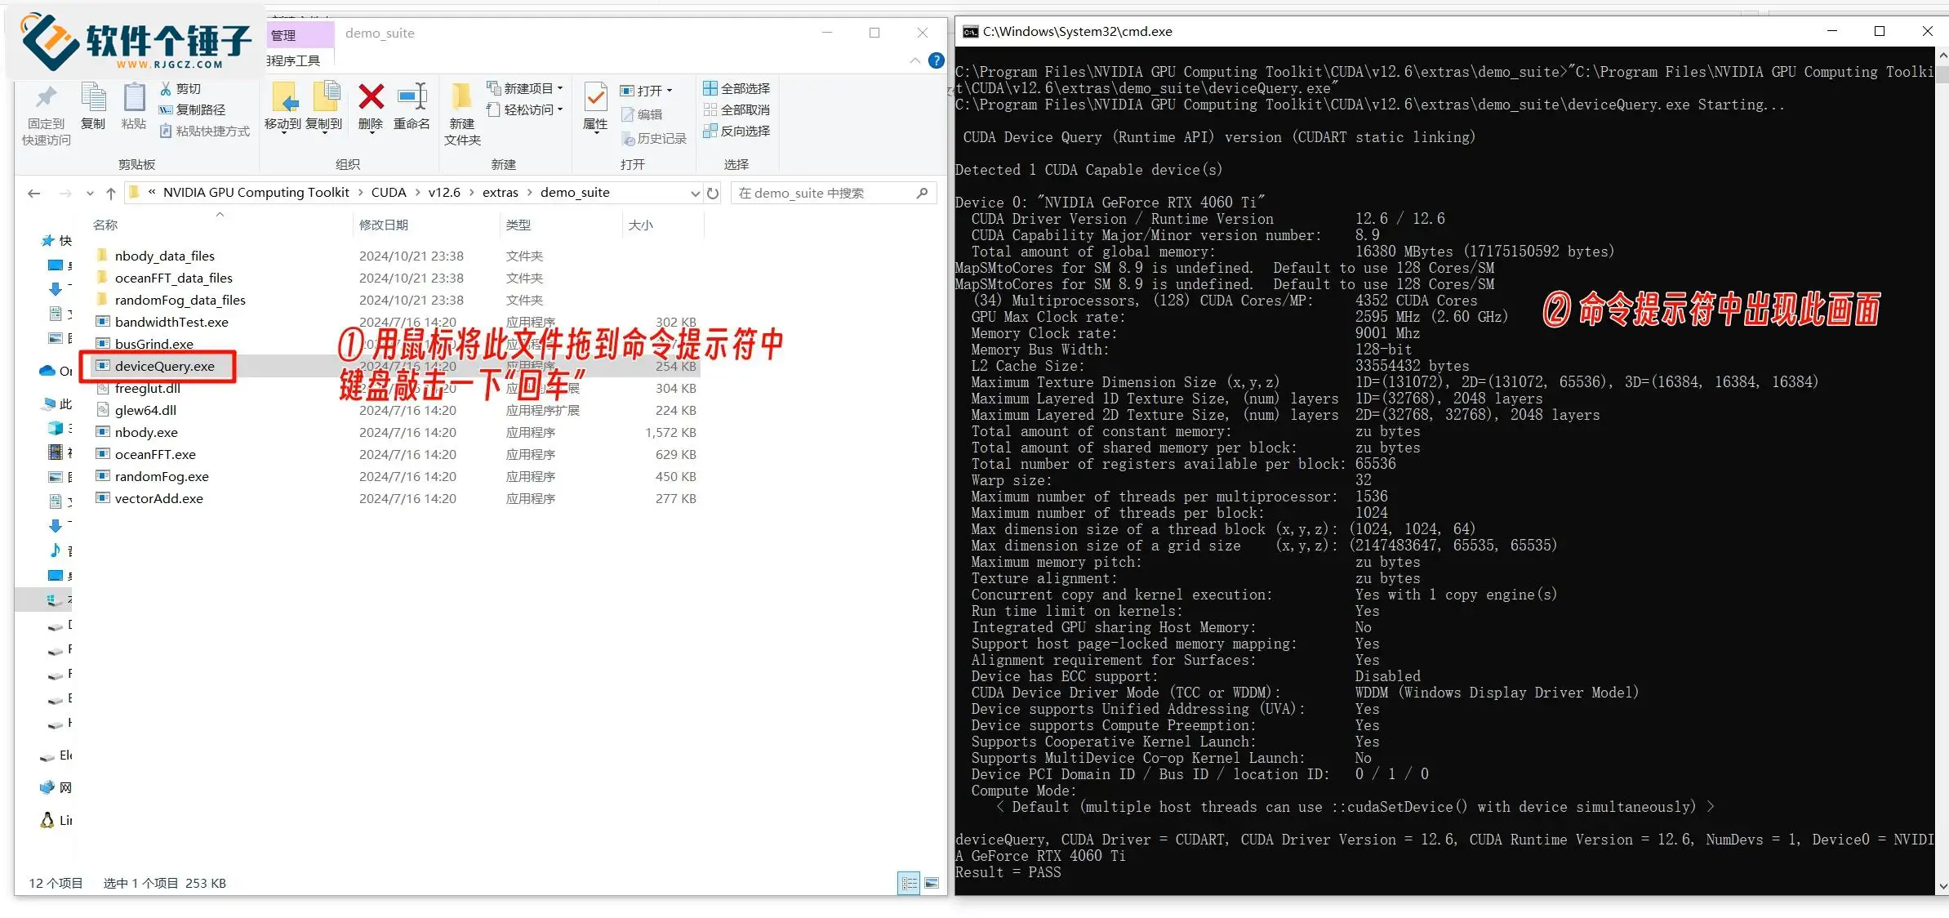Sort by the Name (名称) column header

(x=105, y=225)
